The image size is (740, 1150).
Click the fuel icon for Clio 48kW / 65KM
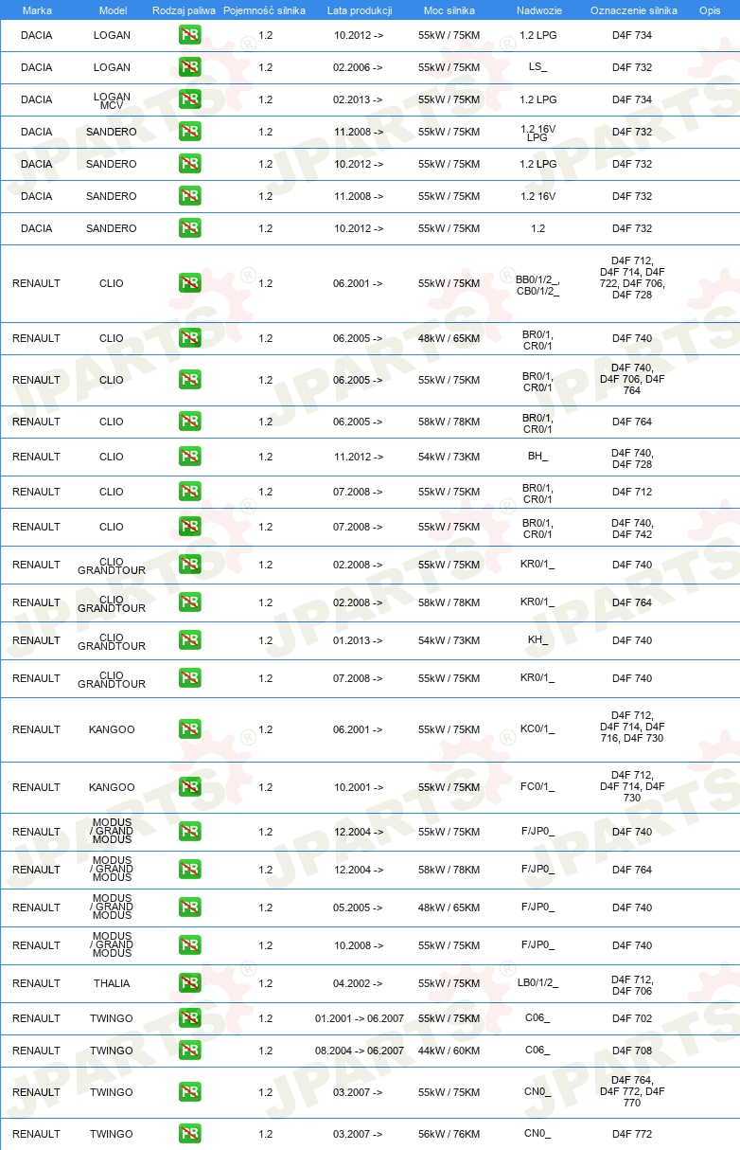coord(189,338)
